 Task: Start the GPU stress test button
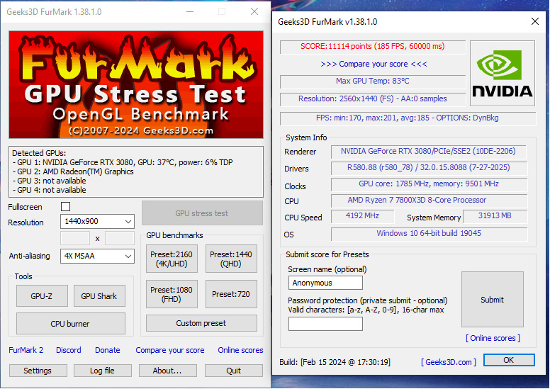point(202,213)
